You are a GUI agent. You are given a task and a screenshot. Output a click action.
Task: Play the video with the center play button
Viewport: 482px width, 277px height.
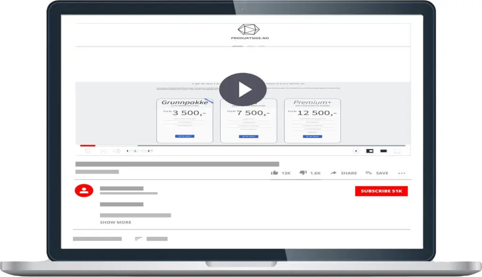click(243, 89)
